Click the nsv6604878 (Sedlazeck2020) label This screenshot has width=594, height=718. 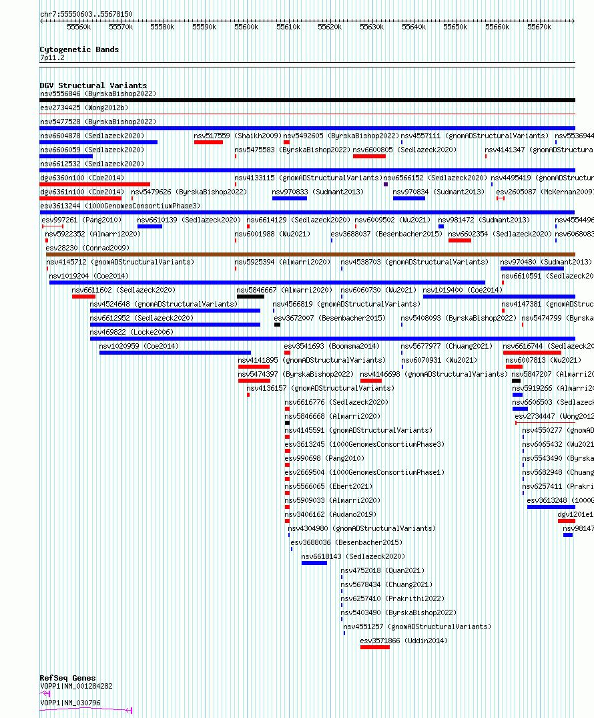click(92, 136)
